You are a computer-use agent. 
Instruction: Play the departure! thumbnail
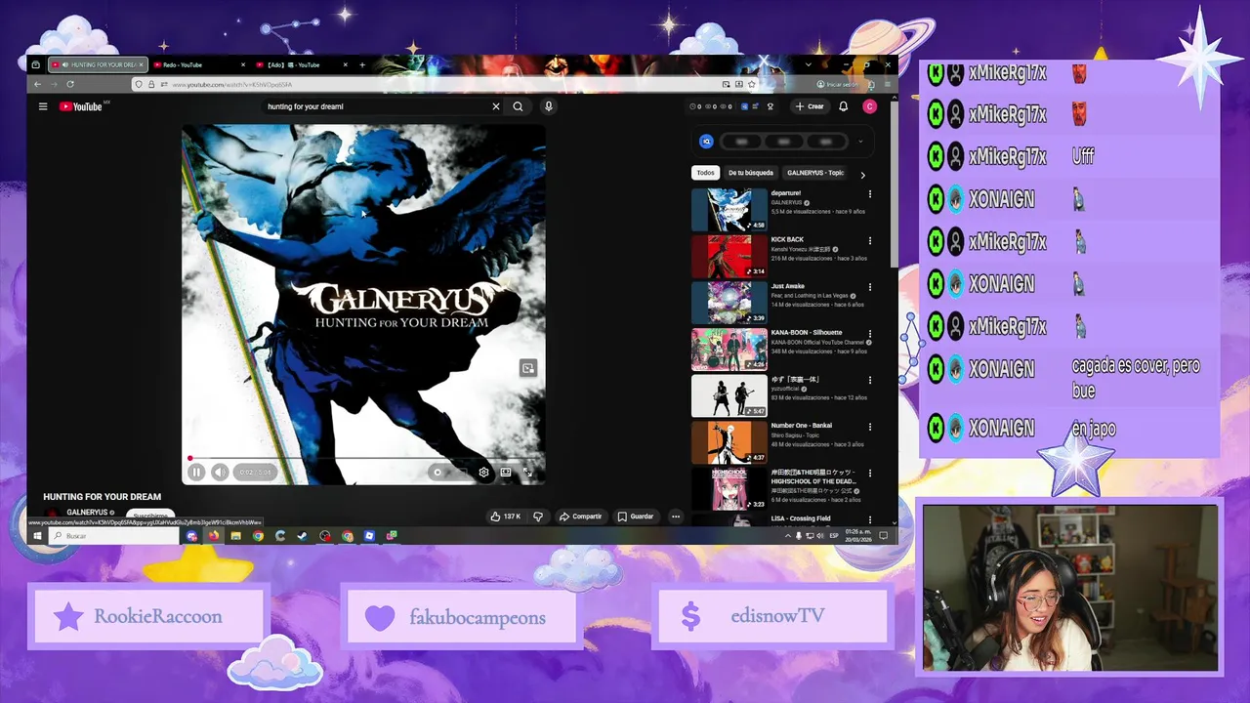click(x=729, y=209)
